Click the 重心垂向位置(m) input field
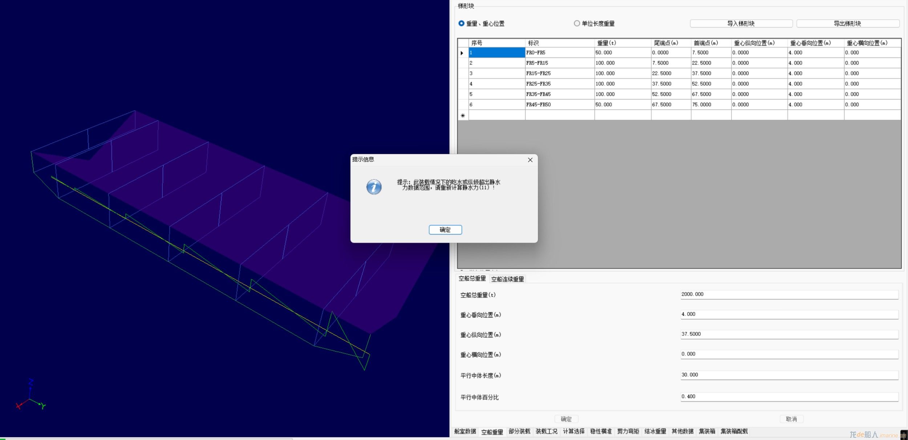908x440 pixels. tap(789, 314)
